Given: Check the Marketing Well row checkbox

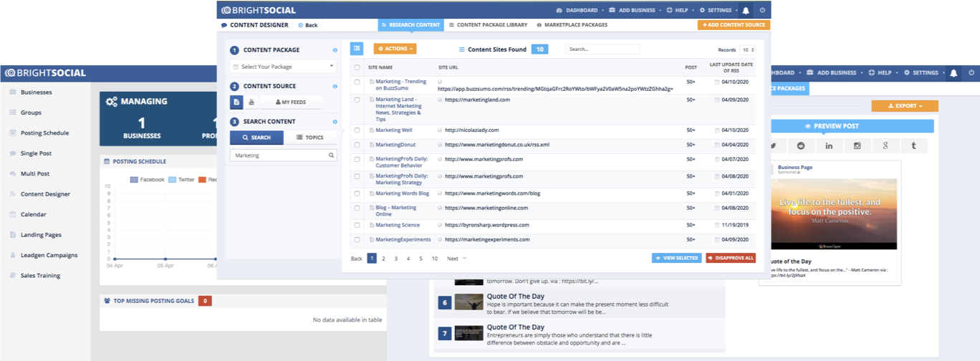Looking at the screenshot, I should click(x=357, y=130).
